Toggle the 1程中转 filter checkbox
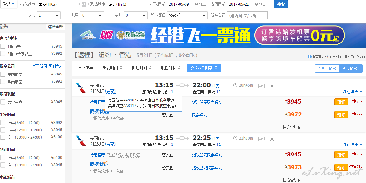Viewport: 366px width, 183px height. [x=3, y=46]
